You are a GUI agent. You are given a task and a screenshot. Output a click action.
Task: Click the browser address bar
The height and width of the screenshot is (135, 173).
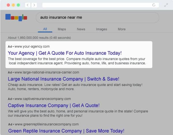click(98, 5)
